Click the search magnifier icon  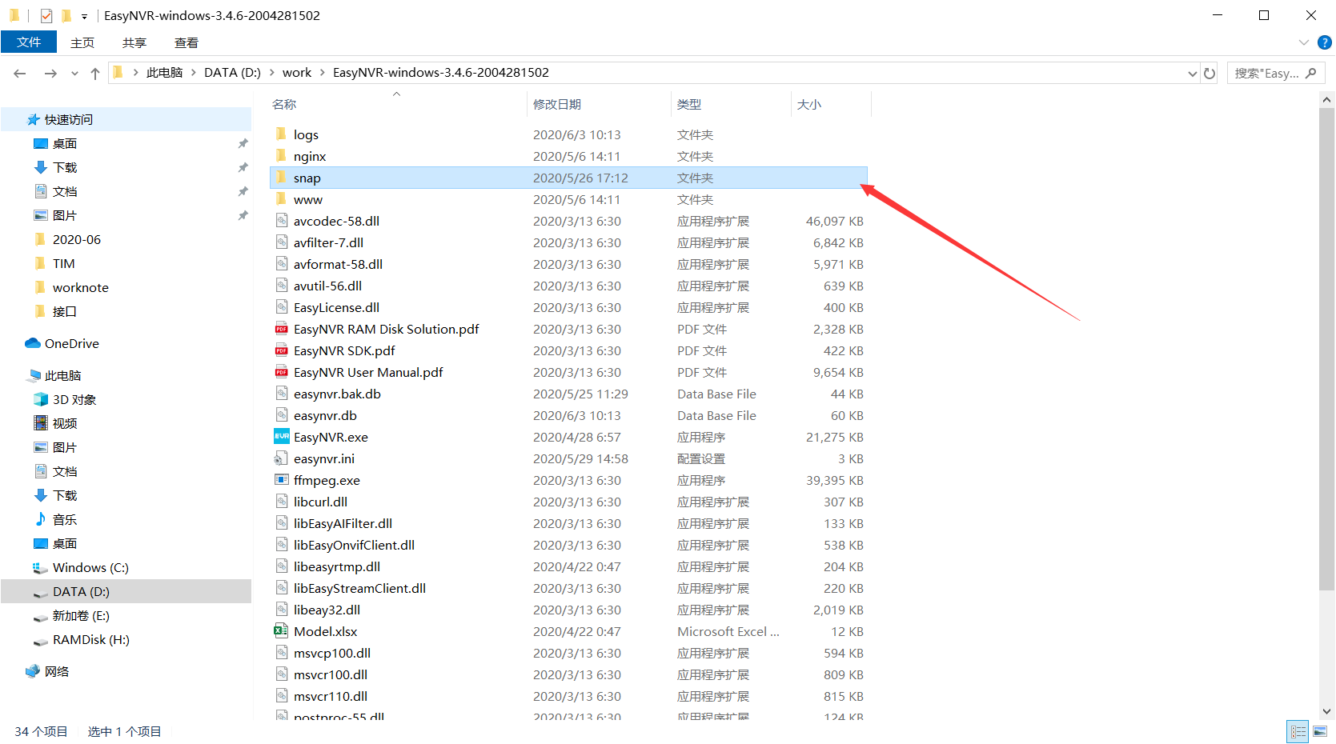[x=1310, y=73]
